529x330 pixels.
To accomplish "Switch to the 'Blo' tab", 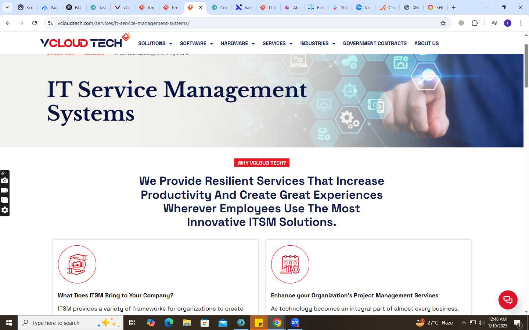I will pos(316,7).
